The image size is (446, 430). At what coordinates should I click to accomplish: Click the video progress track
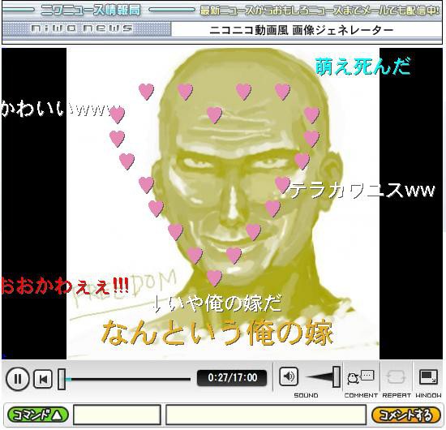127,379
